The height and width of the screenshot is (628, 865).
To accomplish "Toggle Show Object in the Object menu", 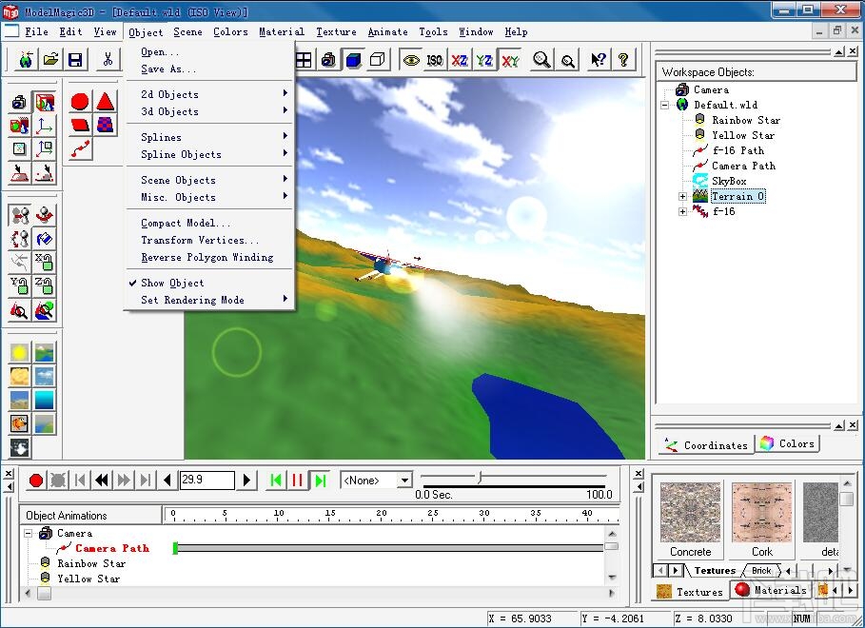I will tap(172, 283).
